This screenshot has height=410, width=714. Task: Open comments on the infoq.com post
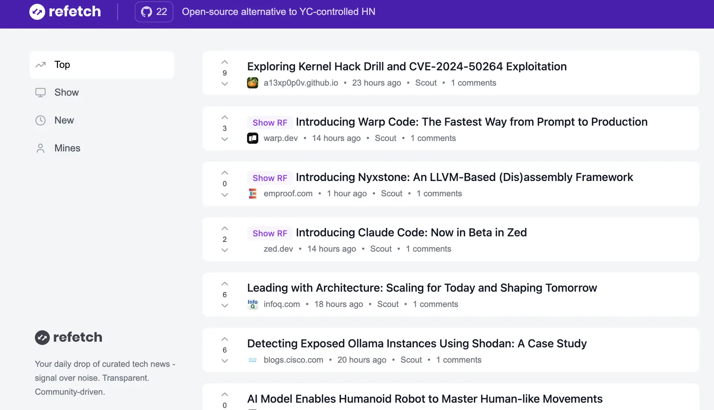[x=435, y=304]
